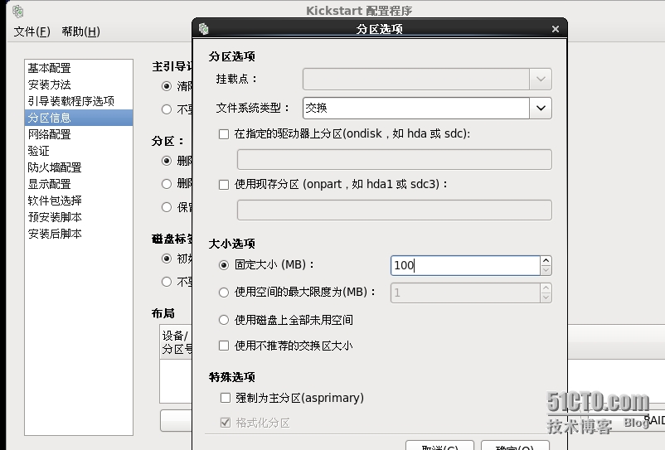Select first 主引导记录 radio button in main window

coord(167,86)
